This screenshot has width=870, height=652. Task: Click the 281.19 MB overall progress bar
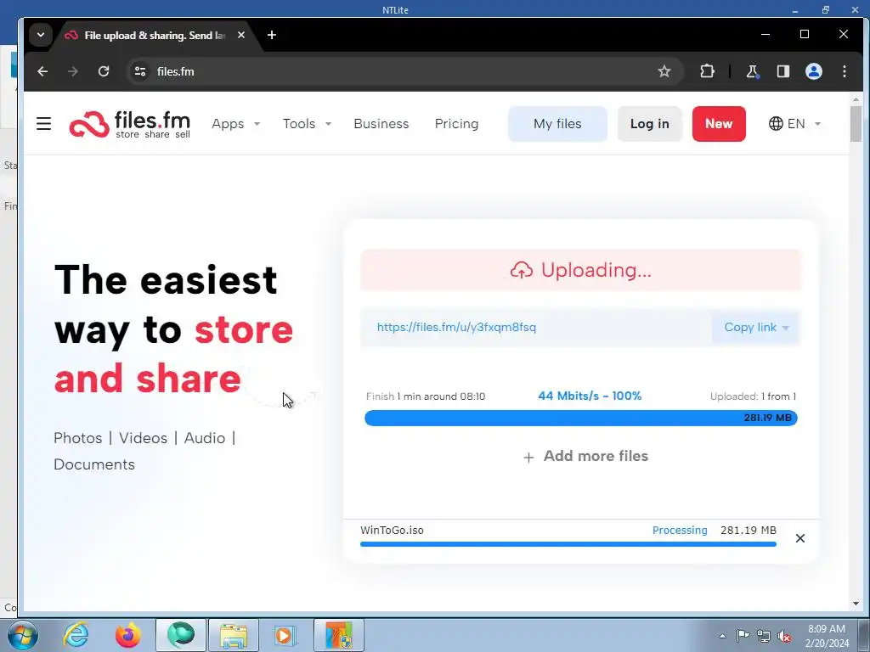click(581, 418)
